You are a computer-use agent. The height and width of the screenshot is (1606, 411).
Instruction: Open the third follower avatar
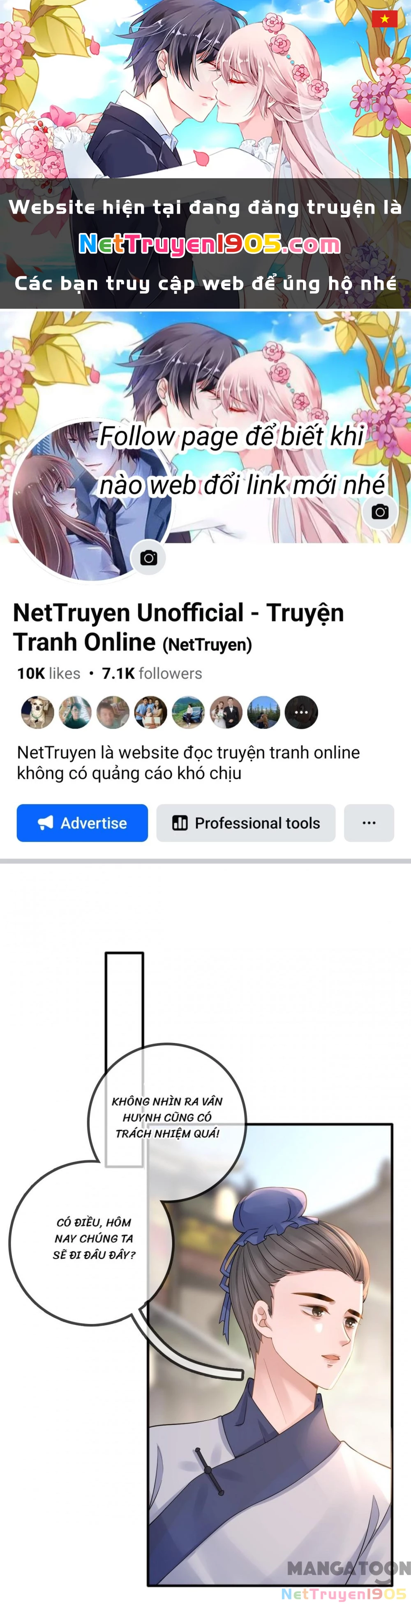click(x=113, y=712)
